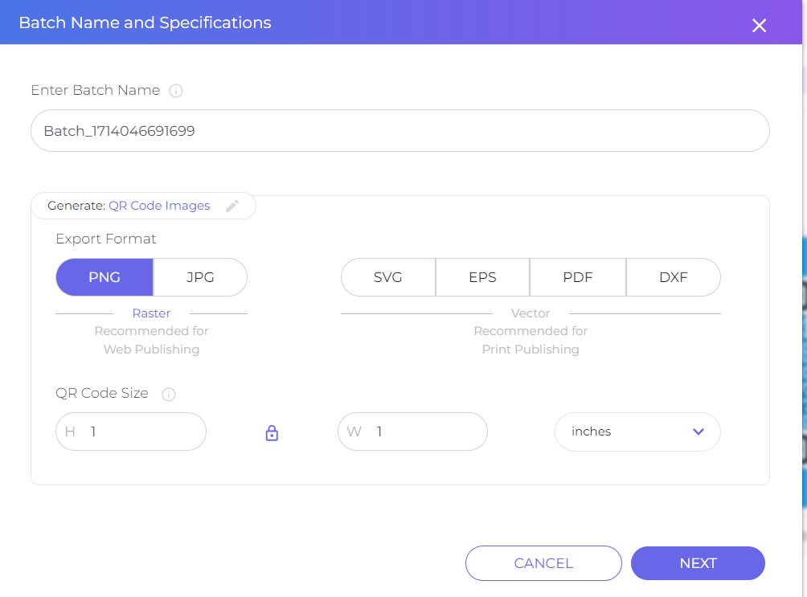Click the Raster label under PNG option
Image resolution: width=807 pixels, height=597 pixels.
pos(151,313)
